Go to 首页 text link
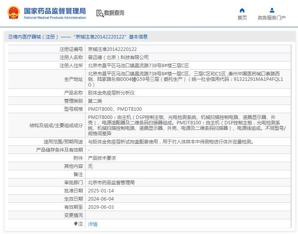Viewport: 298px width, 234px height. [242, 17]
